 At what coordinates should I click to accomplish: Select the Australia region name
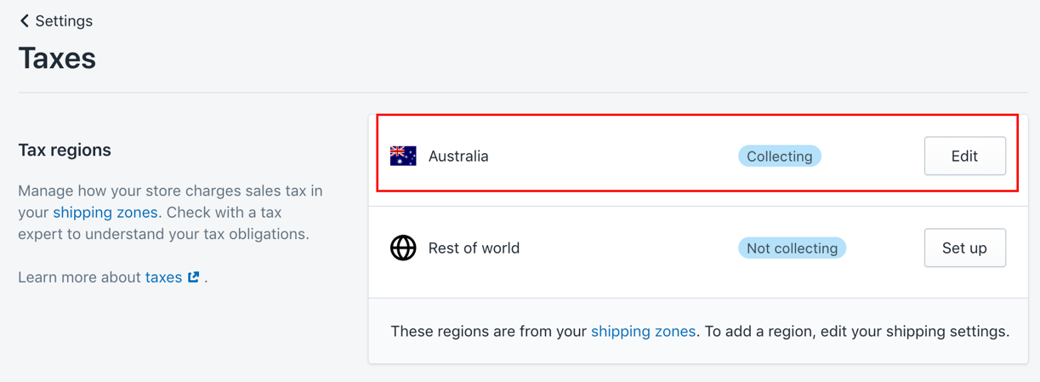tap(458, 156)
